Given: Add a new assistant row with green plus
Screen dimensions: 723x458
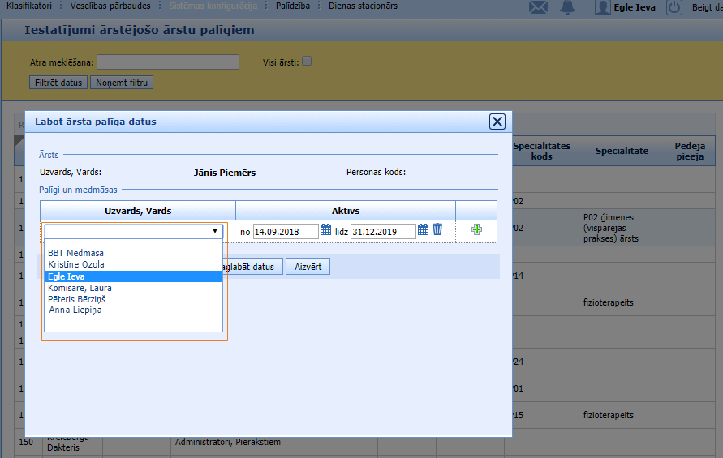Looking at the screenshot, I should tap(476, 230).
